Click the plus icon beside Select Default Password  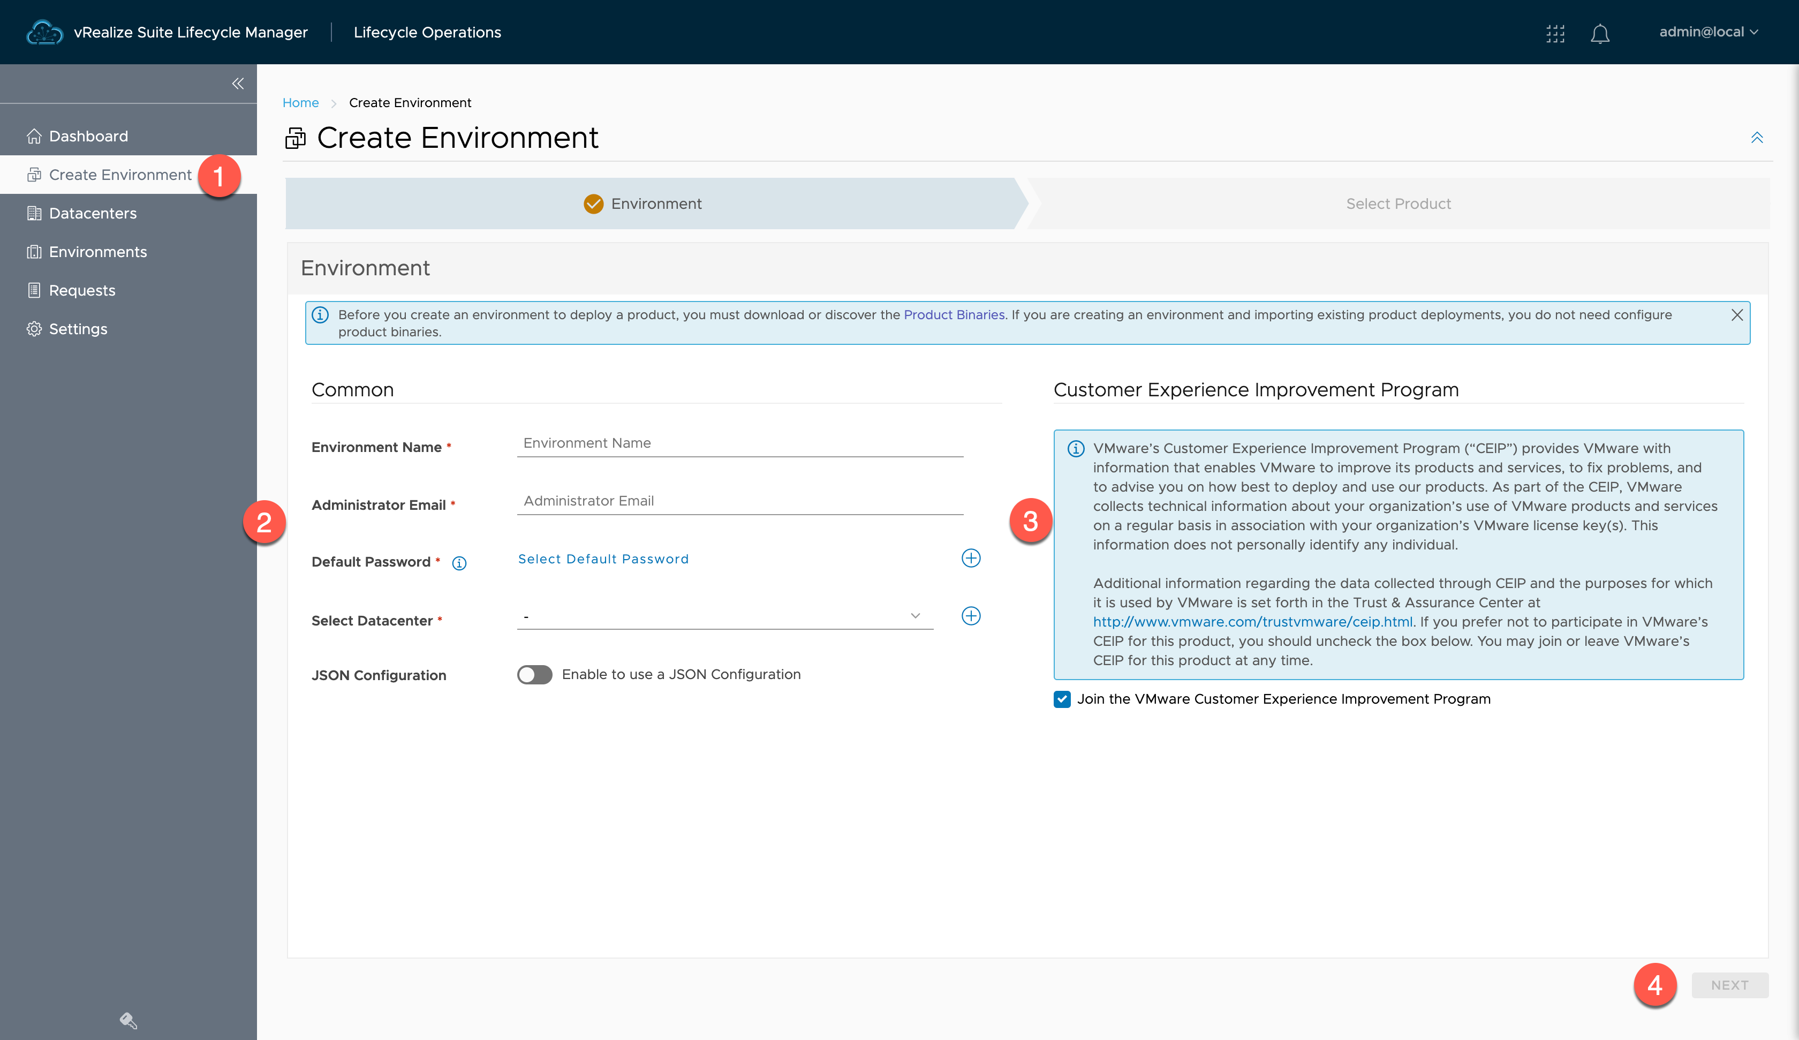click(x=971, y=558)
